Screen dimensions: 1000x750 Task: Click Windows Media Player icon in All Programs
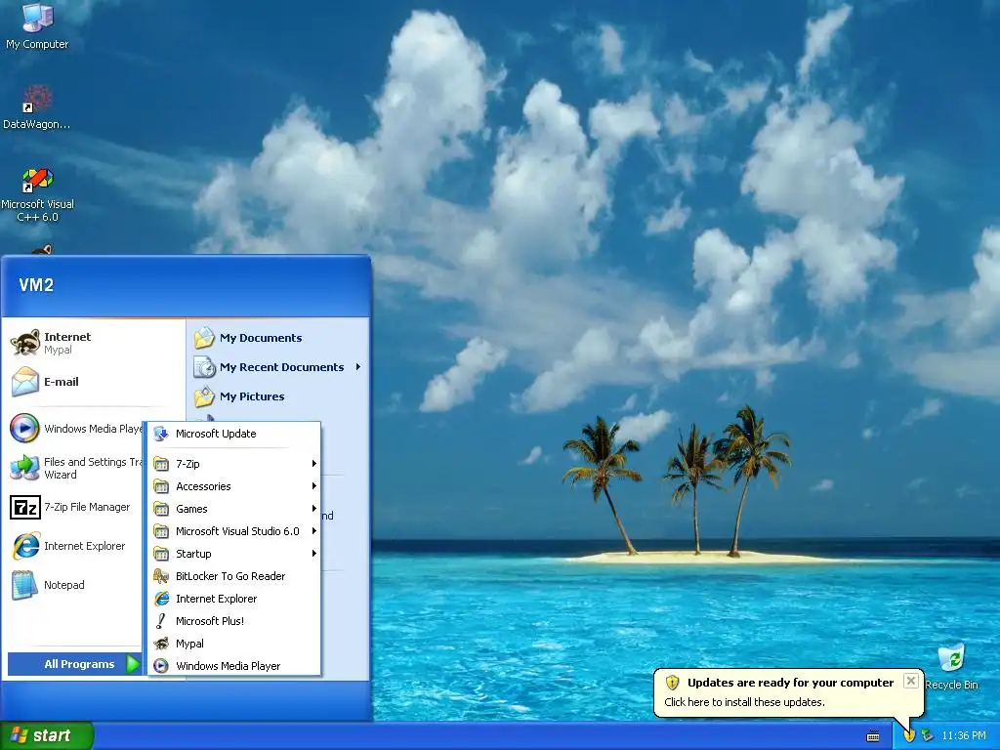(x=161, y=666)
